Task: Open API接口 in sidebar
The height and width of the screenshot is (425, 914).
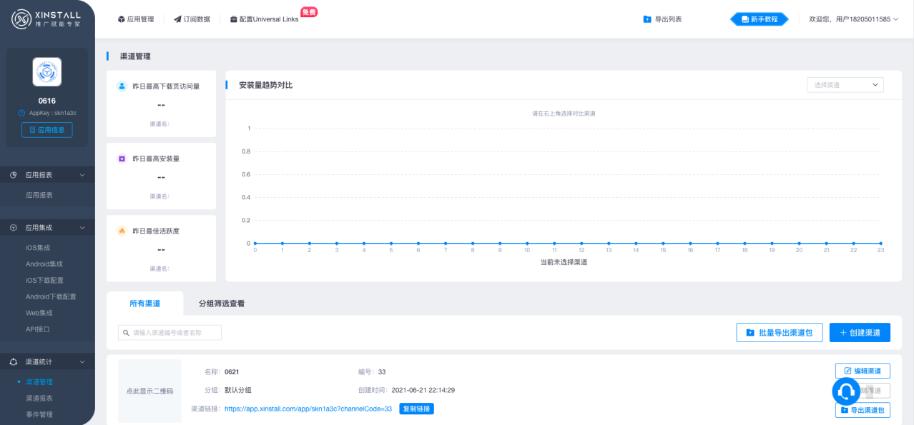Action: click(x=37, y=329)
